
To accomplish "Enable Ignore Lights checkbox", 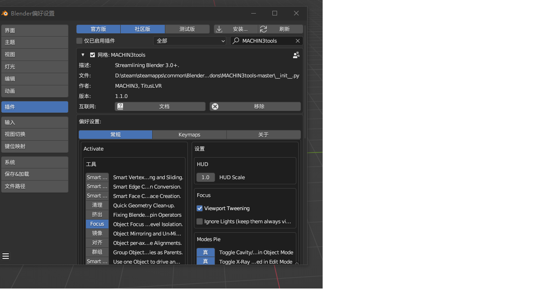I will (200, 221).
